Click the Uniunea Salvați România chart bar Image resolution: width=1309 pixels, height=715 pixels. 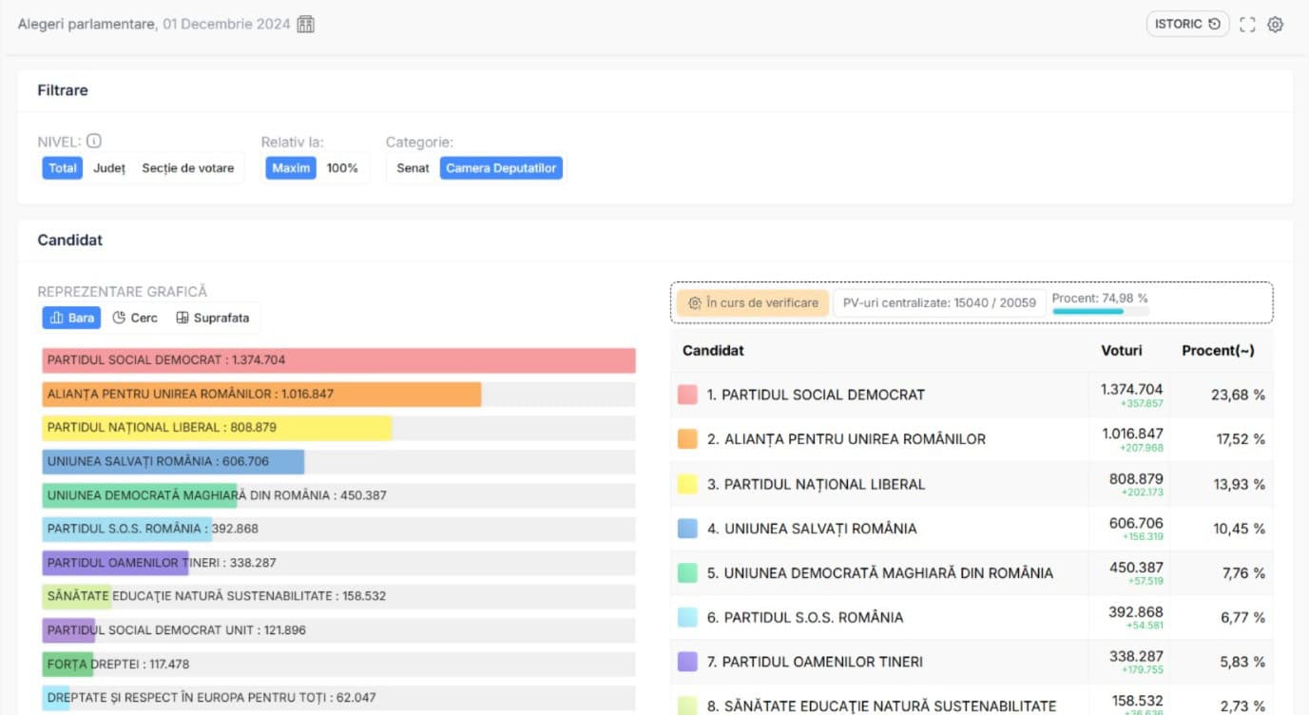click(x=173, y=461)
